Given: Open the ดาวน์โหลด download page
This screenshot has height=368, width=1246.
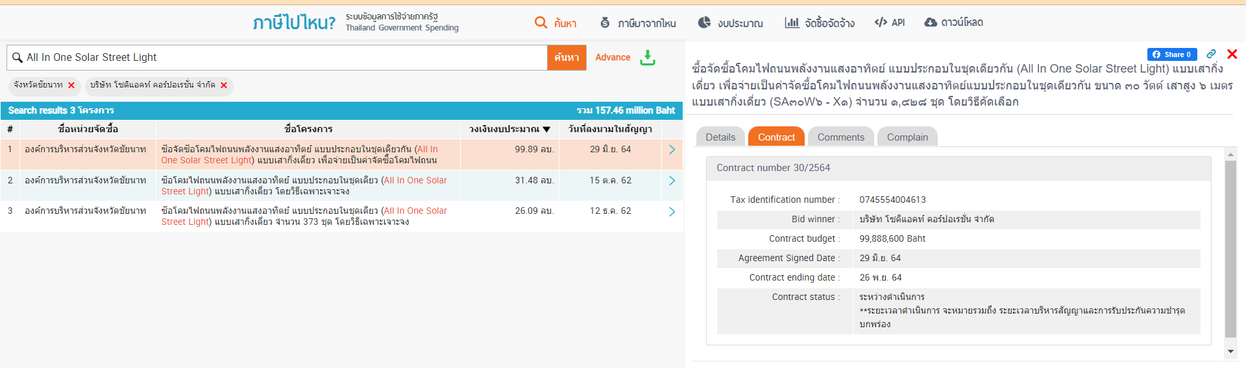Looking at the screenshot, I should pos(953,23).
